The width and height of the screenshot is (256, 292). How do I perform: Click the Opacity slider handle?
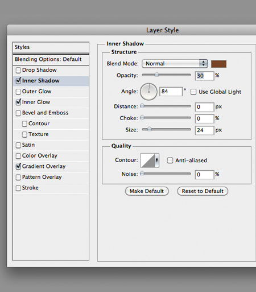point(156,75)
